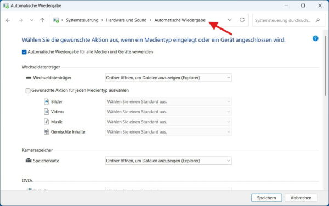Open the Speicherkarte action dropdown
329x206 pixels.
(x=168, y=161)
